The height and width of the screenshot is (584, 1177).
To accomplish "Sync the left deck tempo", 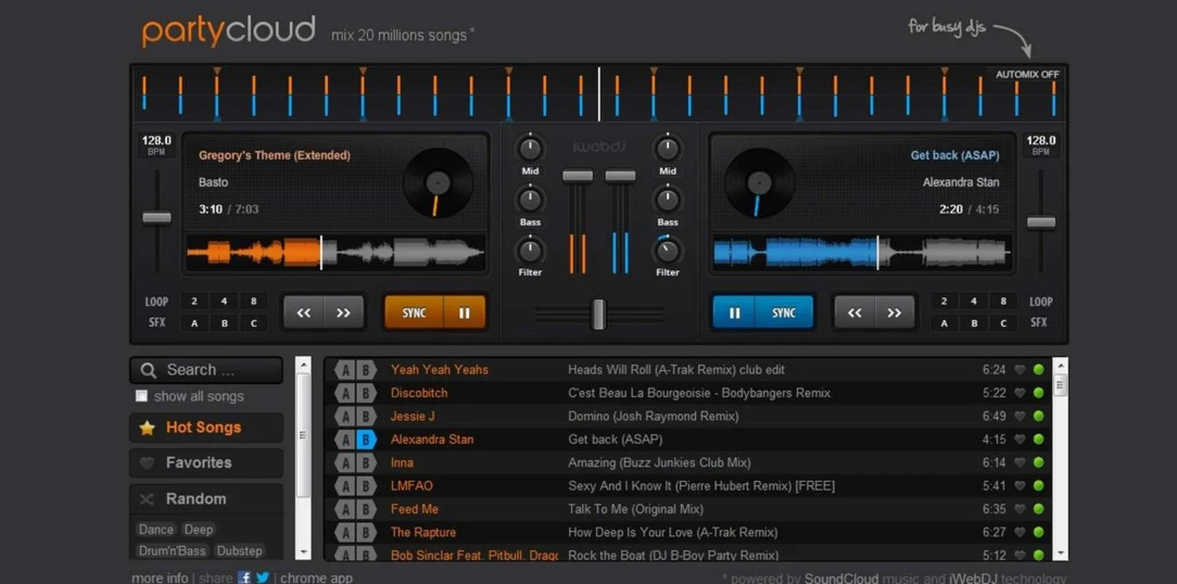I will 414,312.
